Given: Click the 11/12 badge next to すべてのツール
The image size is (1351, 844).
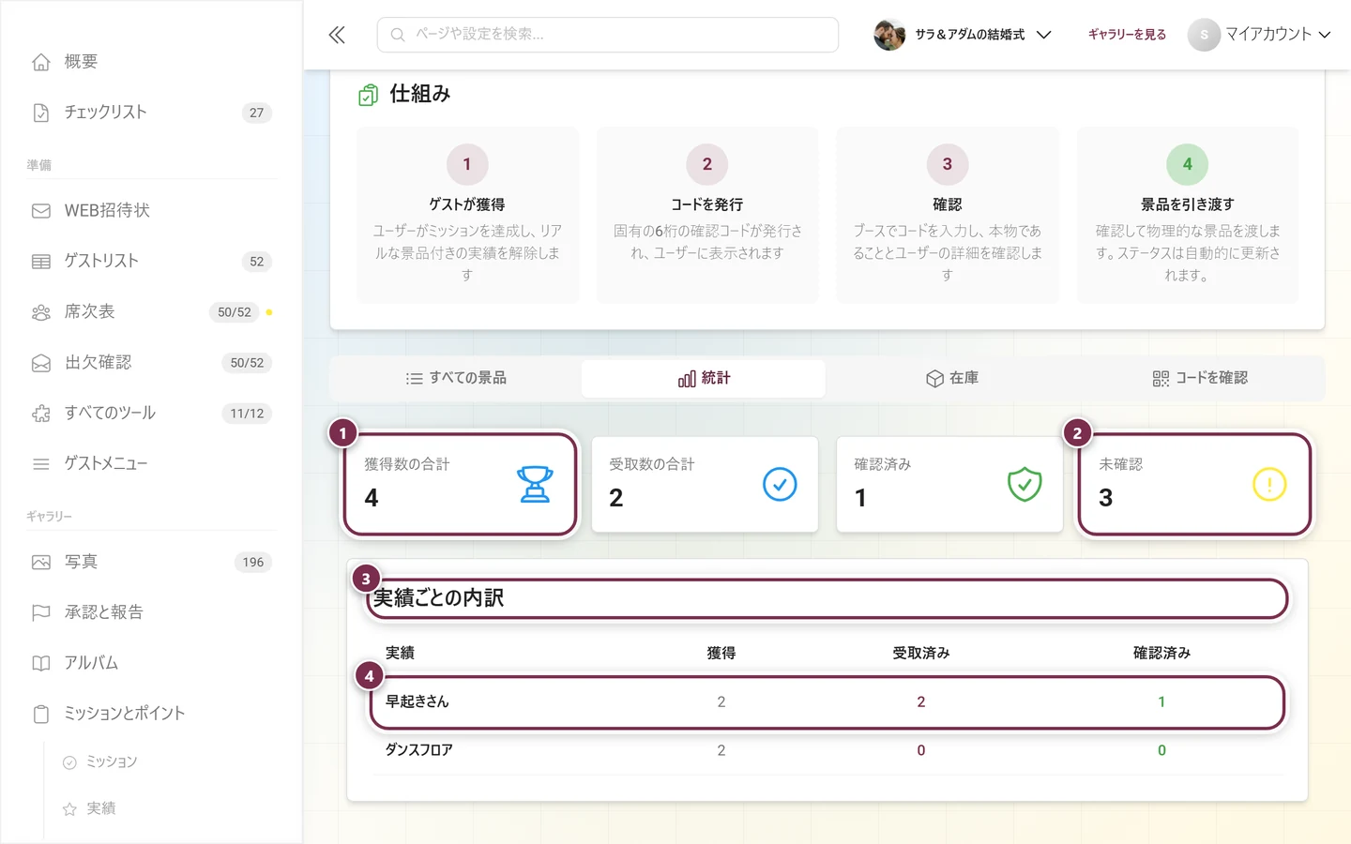Looking at the screenshot, I should click(x=248, y=414).
